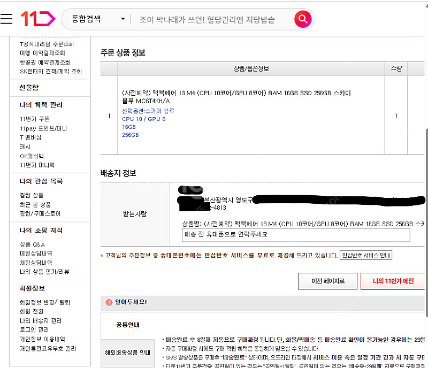Open T 멤버십 sidebar item
The width and height of the screenshot is (428, 368).
tap(30, 137)
